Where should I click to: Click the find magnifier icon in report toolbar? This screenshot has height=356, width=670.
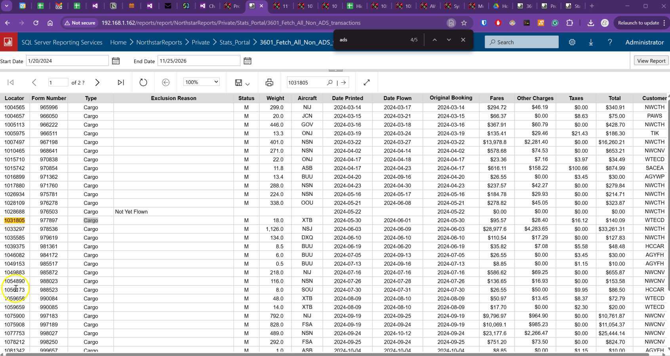[x=329, y=82]
